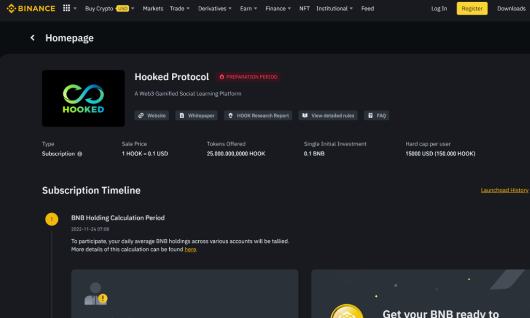The width and height of the screenshot is (530, 318).
Task: Expand the Derivatives dropdown arrow
Action: [230, 8]
